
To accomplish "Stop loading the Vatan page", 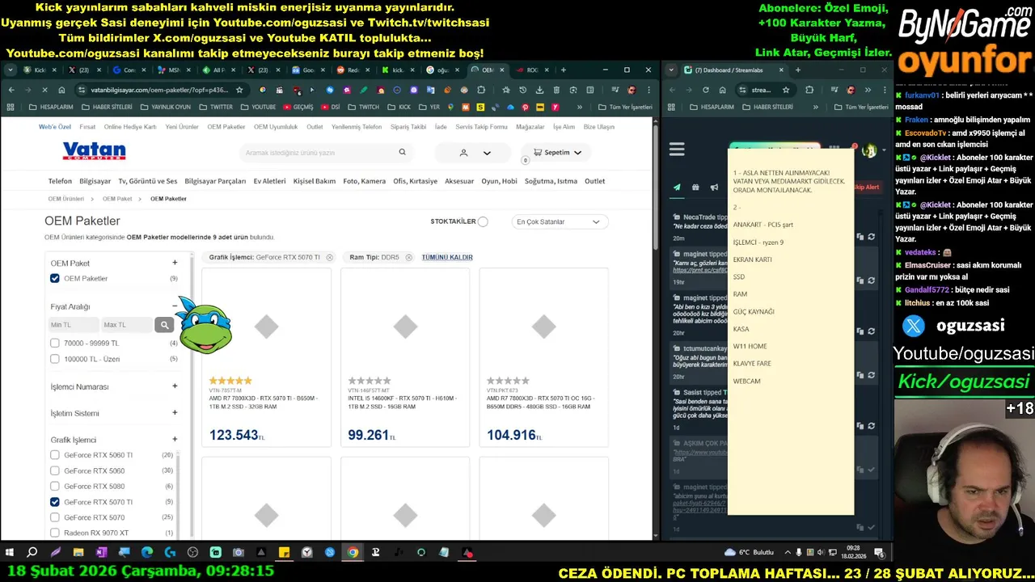I will tap(45, 90).
